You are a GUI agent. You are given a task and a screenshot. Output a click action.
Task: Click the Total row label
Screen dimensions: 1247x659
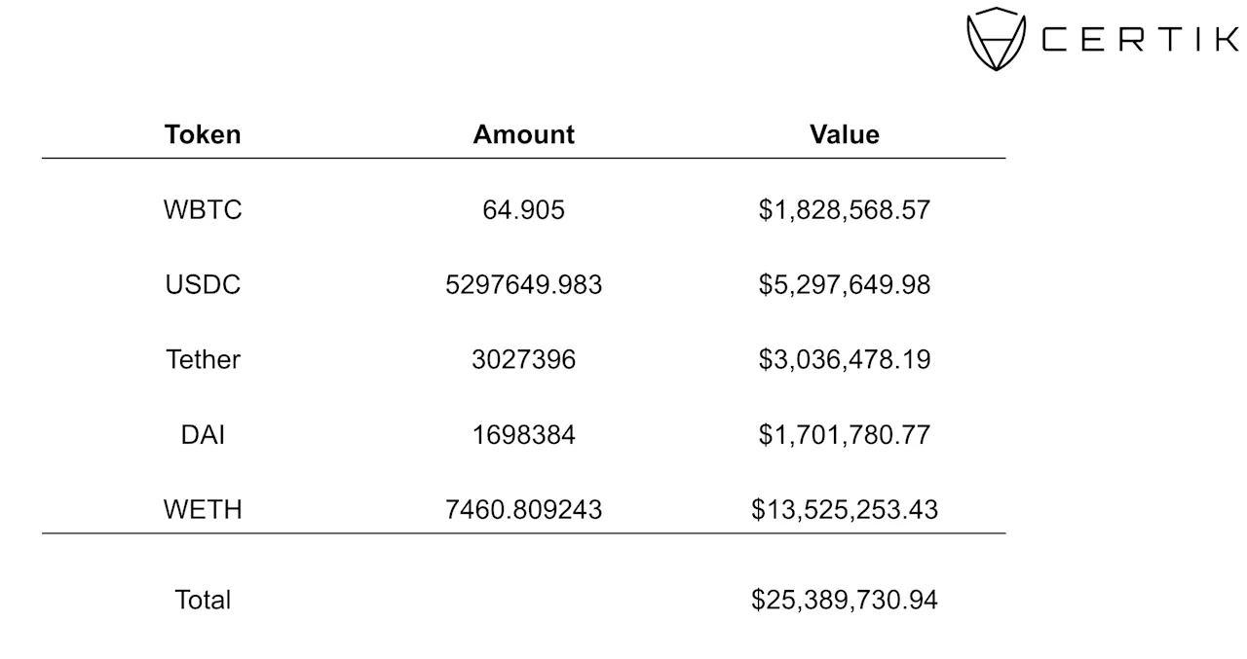[203, 599]
